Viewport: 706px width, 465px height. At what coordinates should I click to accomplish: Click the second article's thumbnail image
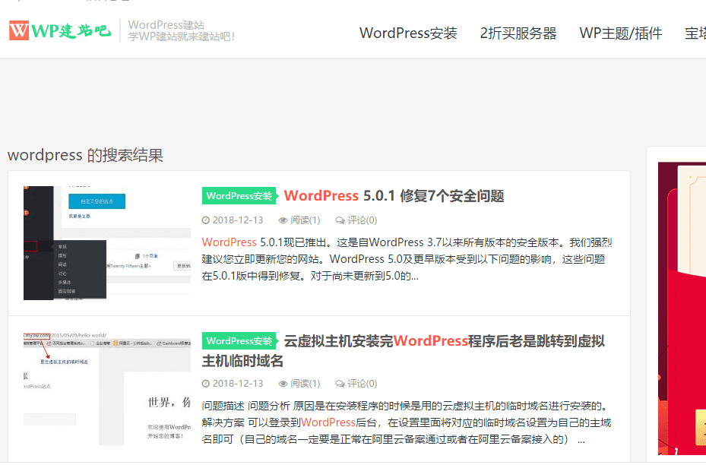click(x=106, y=387)
